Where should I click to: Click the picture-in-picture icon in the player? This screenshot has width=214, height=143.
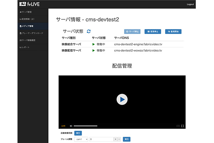pos(178,126)
